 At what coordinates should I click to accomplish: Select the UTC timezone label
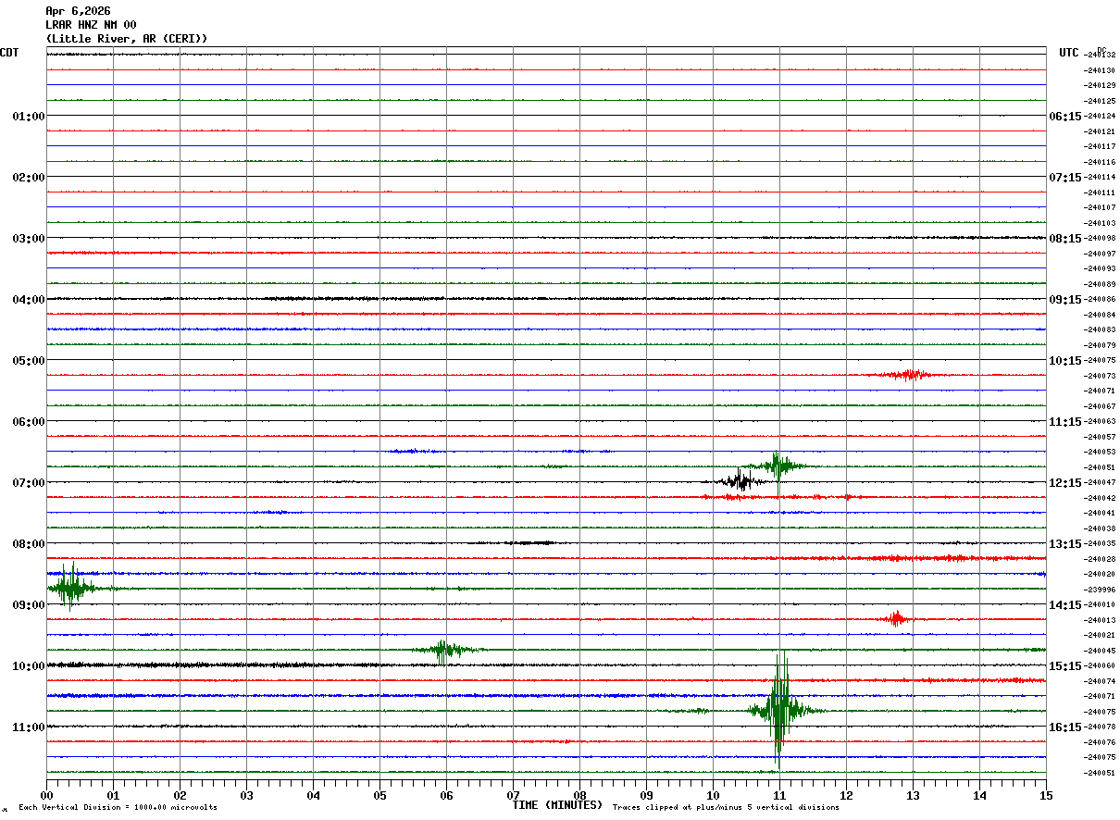click(1068, 53)
